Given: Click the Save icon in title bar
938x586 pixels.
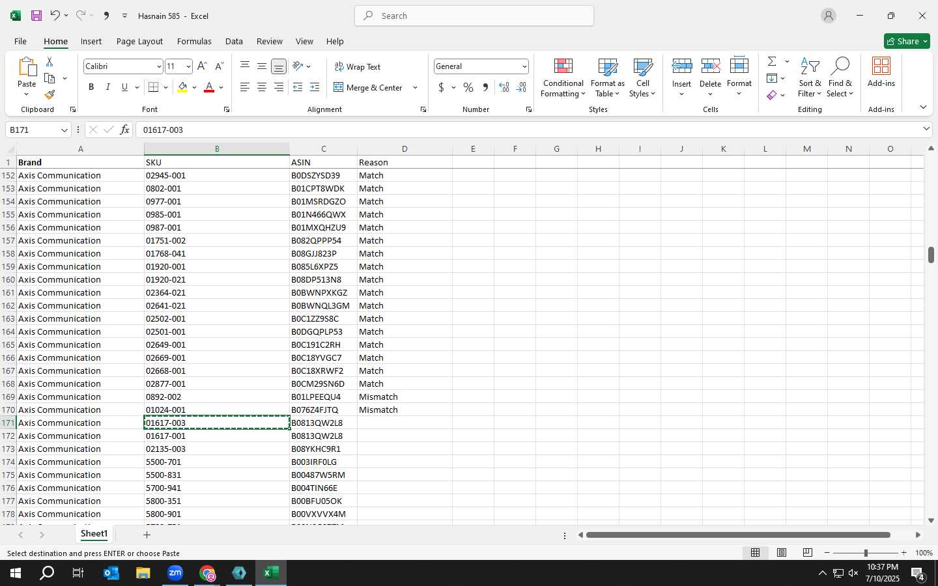Looking at the screenshot, I should pos(36,16).
